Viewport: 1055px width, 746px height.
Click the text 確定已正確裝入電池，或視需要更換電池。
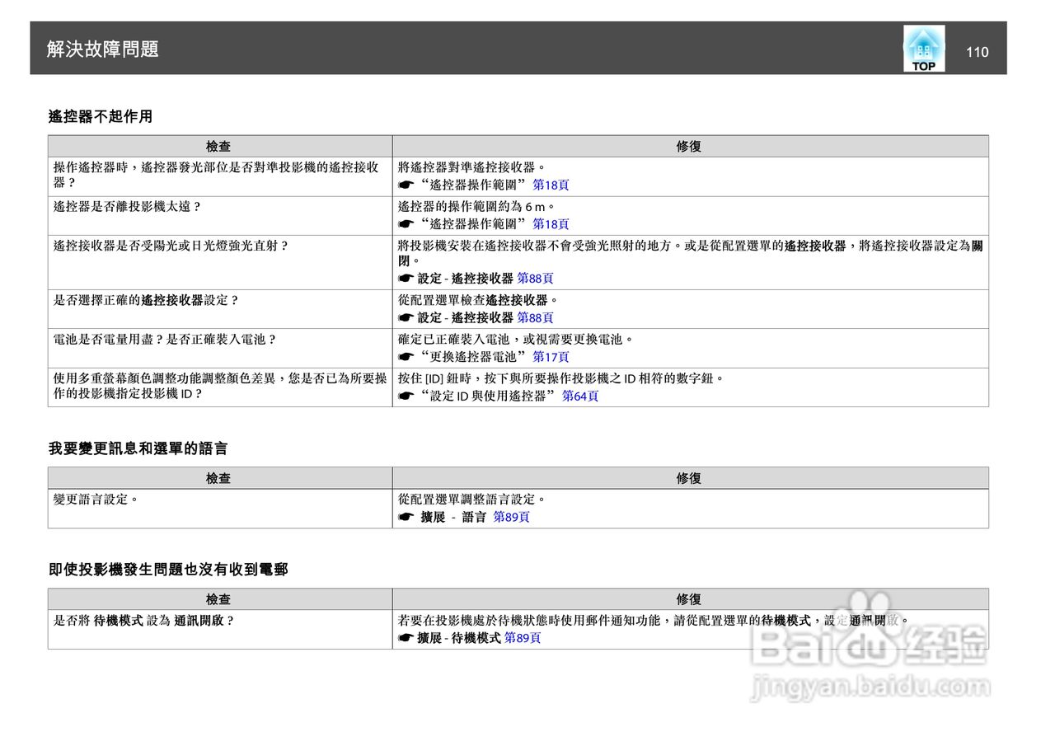[517, 340]
